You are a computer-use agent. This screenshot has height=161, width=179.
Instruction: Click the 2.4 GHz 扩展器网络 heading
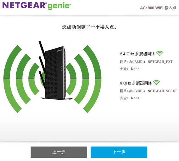pyautogui.click(x=137, y=54)
